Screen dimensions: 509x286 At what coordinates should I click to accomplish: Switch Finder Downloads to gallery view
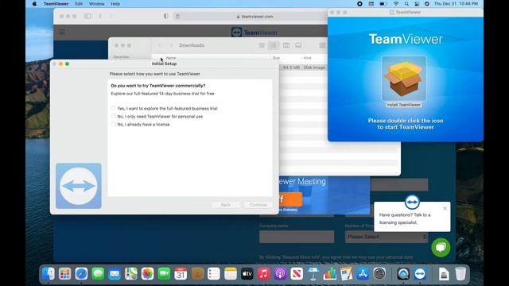pos(298,45)
